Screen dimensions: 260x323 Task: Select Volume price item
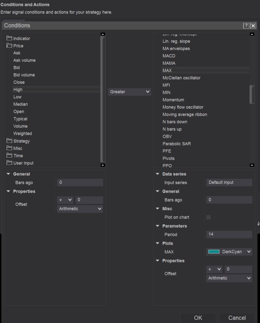coord(20,126)
